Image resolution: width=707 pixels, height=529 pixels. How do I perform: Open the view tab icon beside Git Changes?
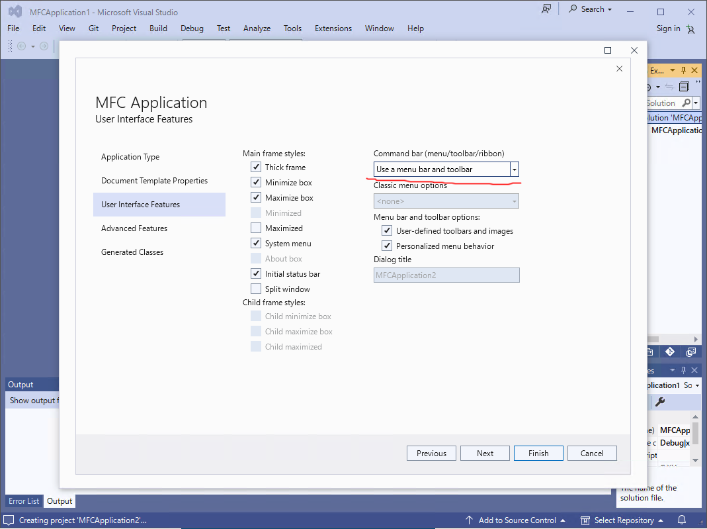(x=690, y=352)
